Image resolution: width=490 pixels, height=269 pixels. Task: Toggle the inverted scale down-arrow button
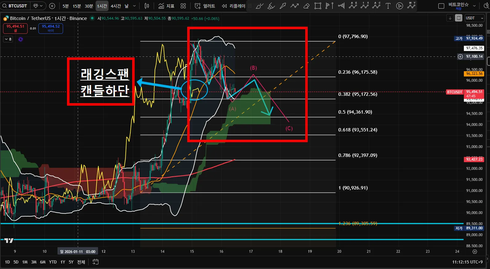tap(450, 18)
